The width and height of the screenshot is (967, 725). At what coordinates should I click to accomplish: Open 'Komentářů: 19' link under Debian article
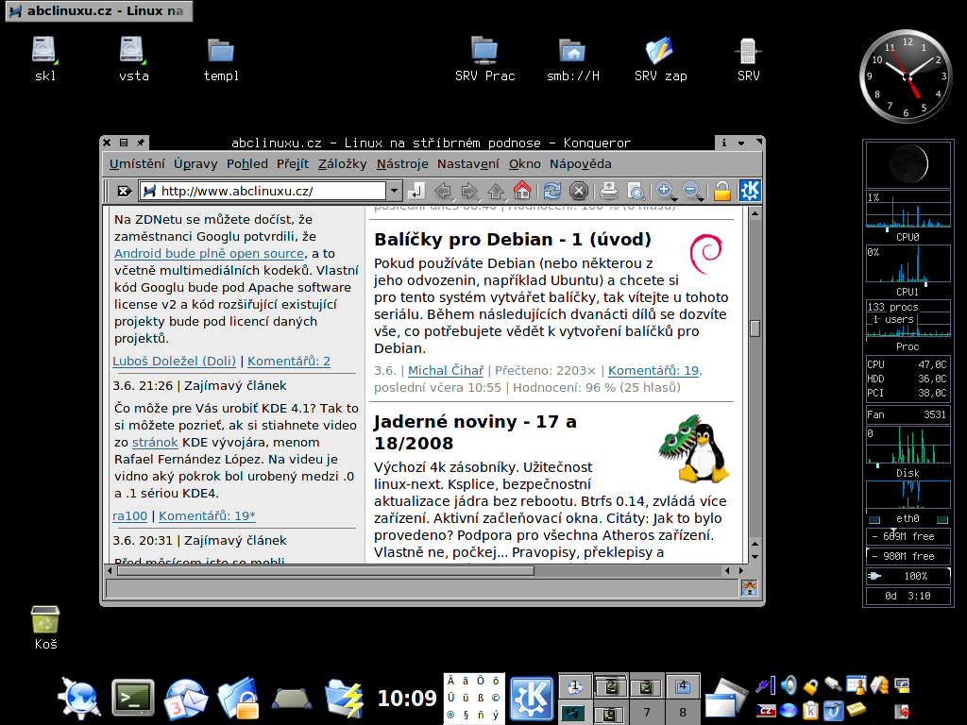653,370
